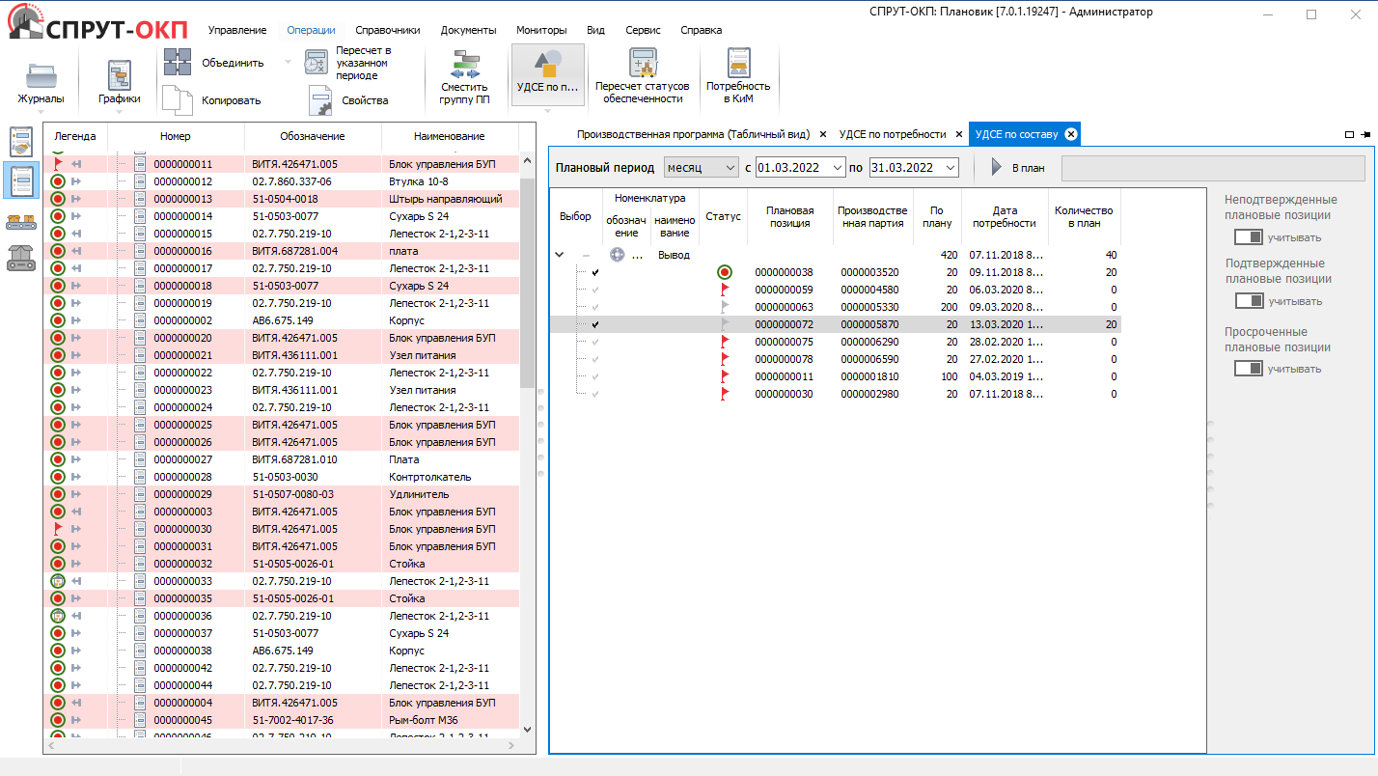
Task: Click the В план button
Action: [x=1017, y=168]
